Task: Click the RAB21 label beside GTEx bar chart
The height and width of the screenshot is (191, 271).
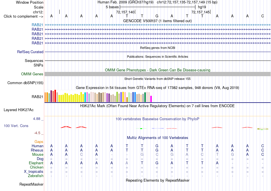Action: (x=37, y=97)
